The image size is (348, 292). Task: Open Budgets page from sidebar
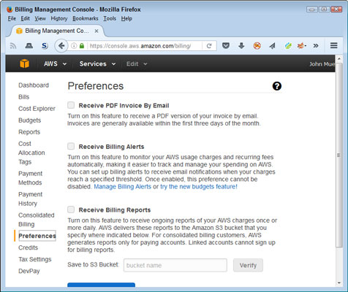[x=30, y=120]
